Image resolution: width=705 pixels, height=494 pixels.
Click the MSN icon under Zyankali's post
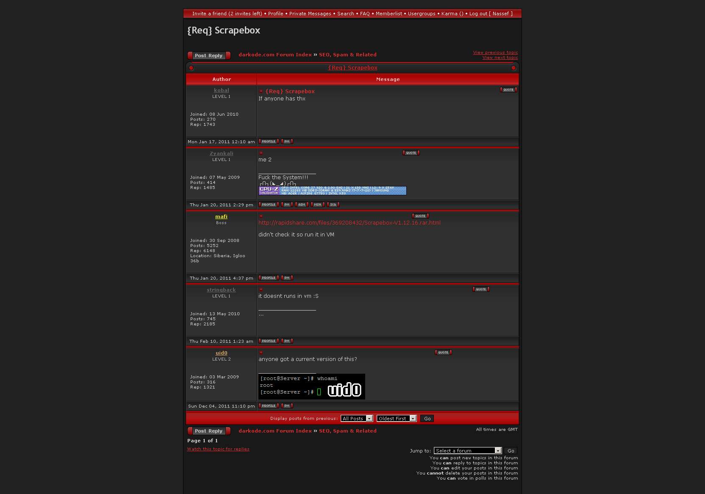[x=318, y=205]
